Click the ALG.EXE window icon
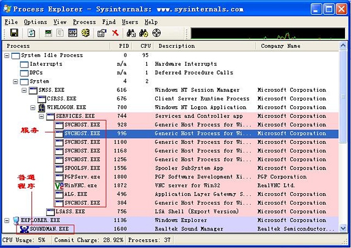Viewport: 351px width, 248px height. click(x=59, y=194)
